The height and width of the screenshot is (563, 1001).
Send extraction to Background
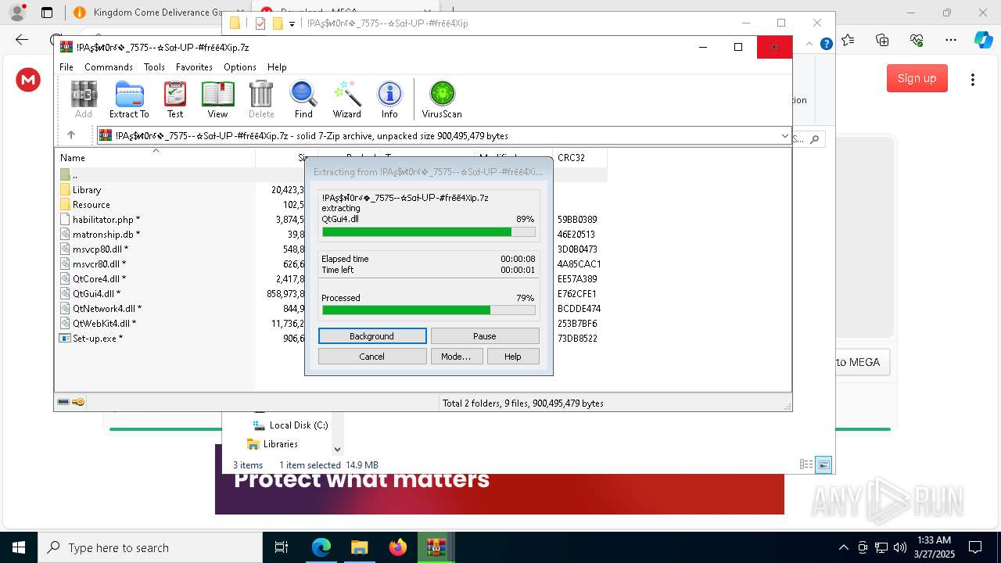tap(372, 336)
